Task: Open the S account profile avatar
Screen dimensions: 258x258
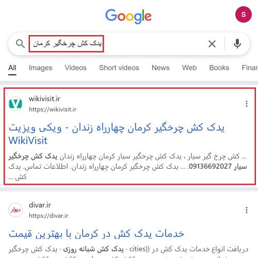Action: click(244, 14)
